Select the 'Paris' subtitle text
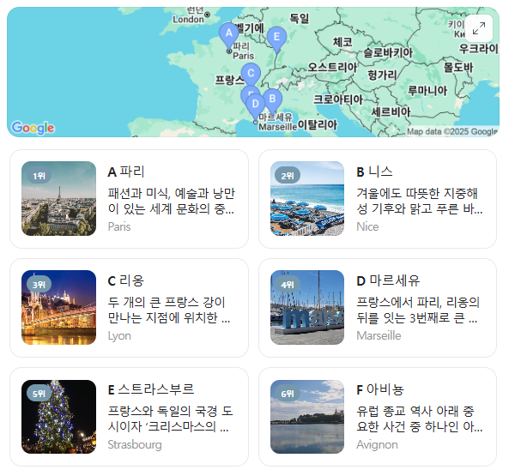This screenshot has height=470, width=509. 119,226
